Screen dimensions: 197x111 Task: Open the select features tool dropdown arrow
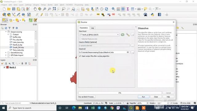tap(7, 20)
